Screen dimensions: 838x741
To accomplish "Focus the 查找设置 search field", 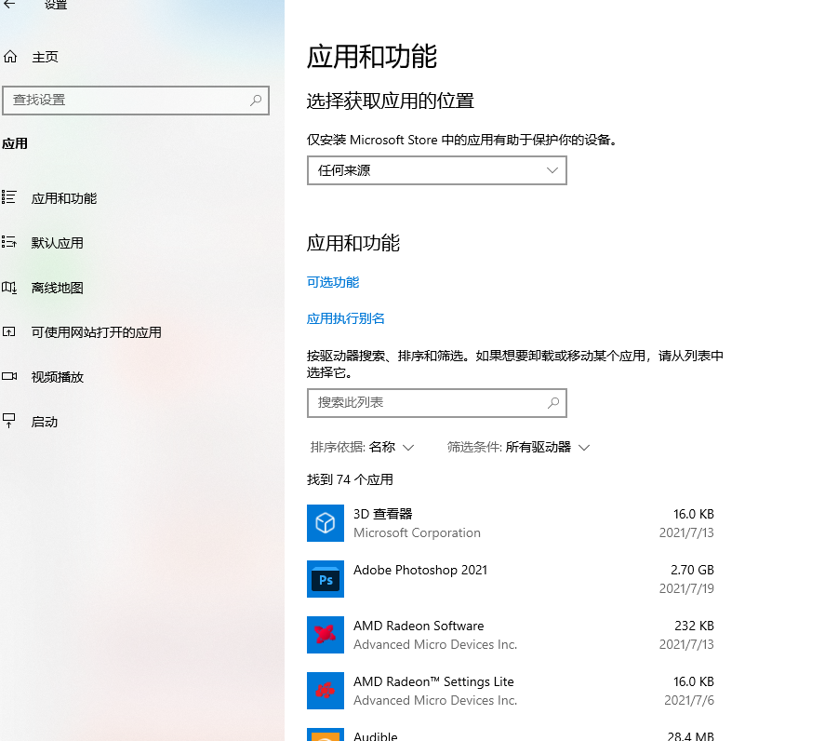I will tap(136, 100).
